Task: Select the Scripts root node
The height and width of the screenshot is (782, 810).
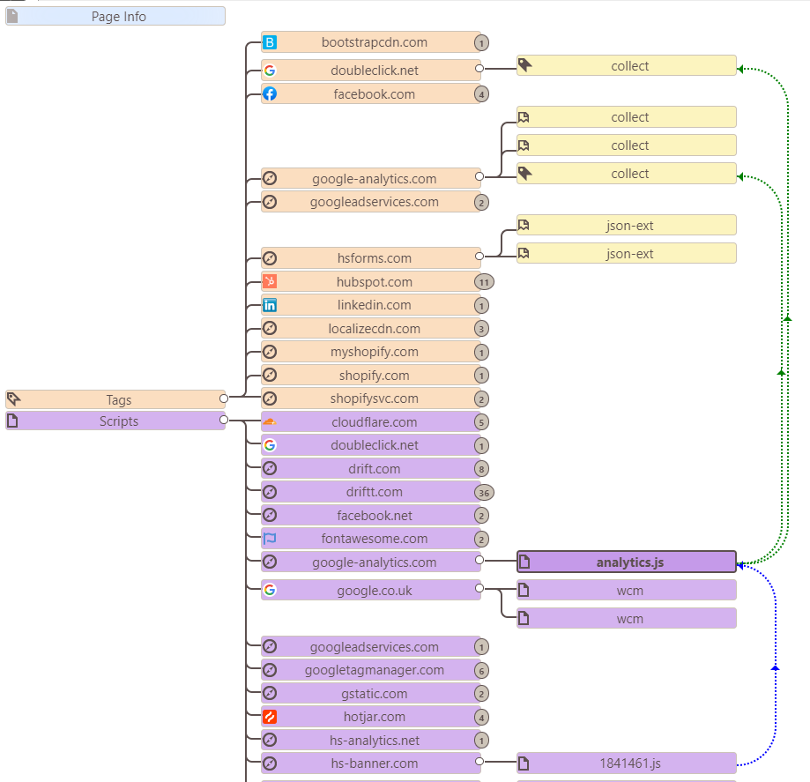Action: coord(115,421)
